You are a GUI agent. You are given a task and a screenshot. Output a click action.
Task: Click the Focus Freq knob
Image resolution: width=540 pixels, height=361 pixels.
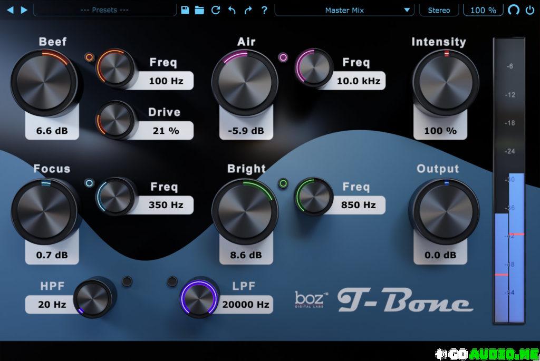115,197
